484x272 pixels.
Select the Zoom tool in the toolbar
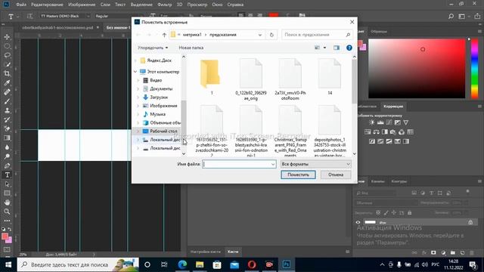pos(7,212)
